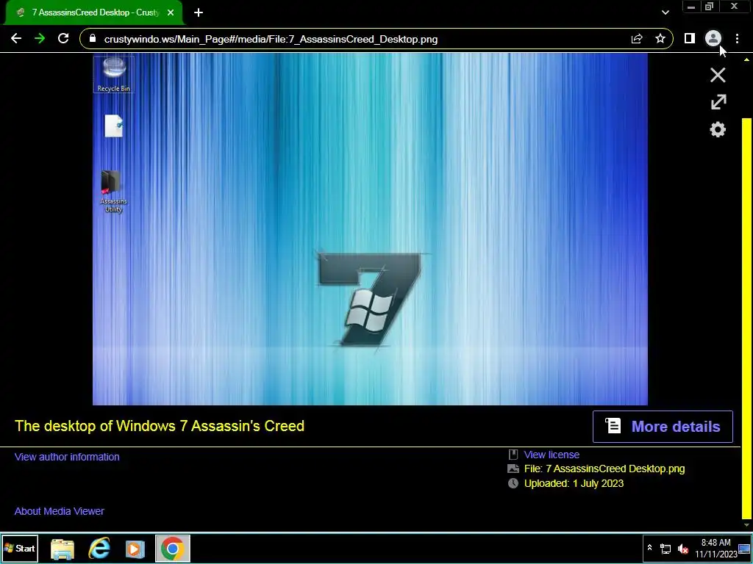Image resolution: width=753 pixels, height=564 pixels.
Task: Click the Assassins Utility icon in the image
Action: pos(113,192)
